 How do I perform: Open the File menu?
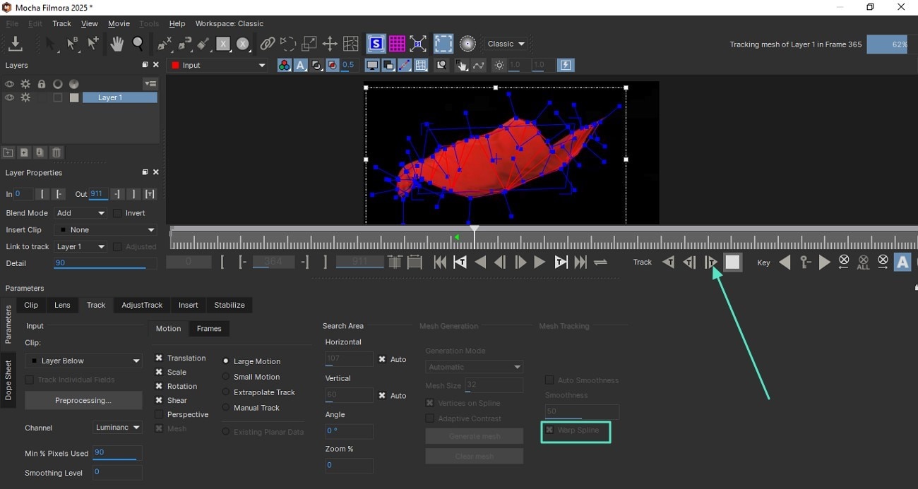12,23
